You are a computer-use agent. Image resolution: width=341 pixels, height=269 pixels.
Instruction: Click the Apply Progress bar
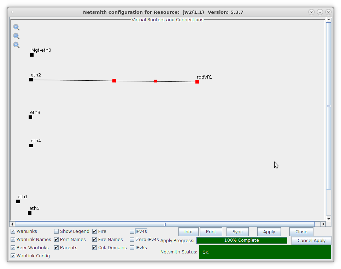(x=242, y=240)
